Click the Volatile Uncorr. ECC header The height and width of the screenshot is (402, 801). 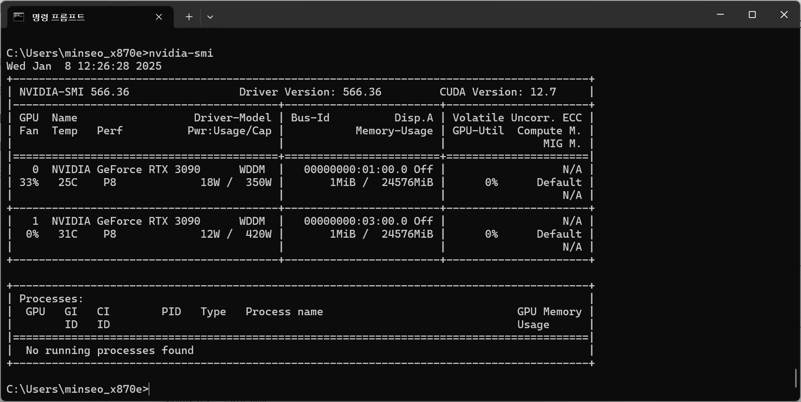coord(517,118)
